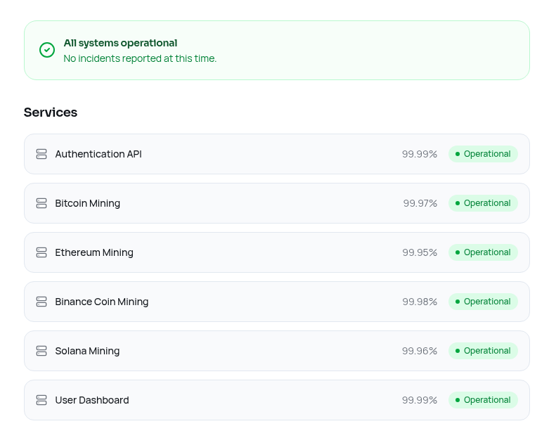Viewport: 549px width, 438px height.
Task: Select the Binance Coin Mining service name
Action: tap(102, 302)
